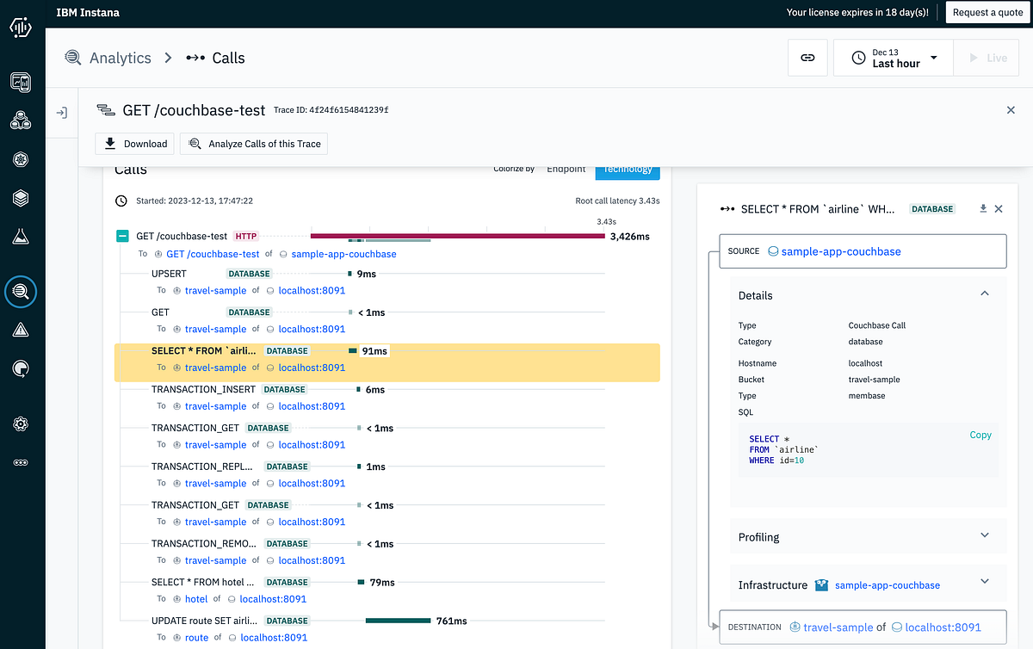Image resolution: width=1033 pixels, height=649 pixels.
Task: Open the Applications services icon in sidebar
Action: coord(21,121)
